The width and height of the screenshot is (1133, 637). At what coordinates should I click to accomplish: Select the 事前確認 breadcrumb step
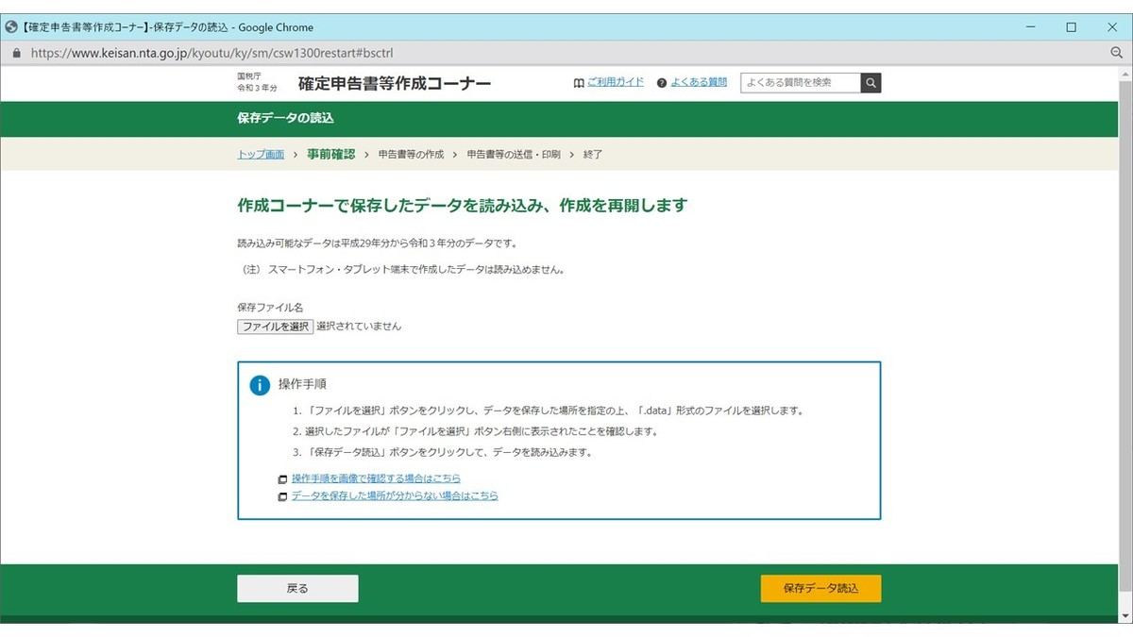331,154
